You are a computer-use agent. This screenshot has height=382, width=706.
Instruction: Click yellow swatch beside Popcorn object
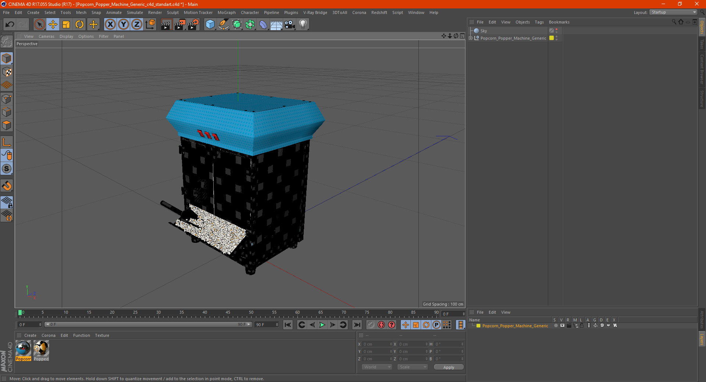(552, 38)
